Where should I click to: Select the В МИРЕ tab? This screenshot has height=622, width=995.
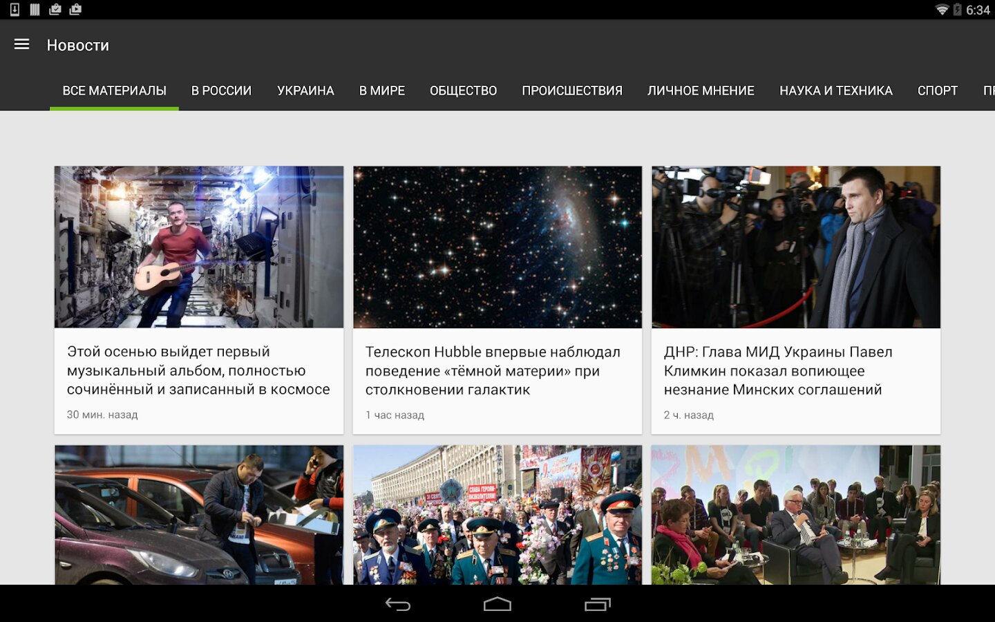coord(381,91)
